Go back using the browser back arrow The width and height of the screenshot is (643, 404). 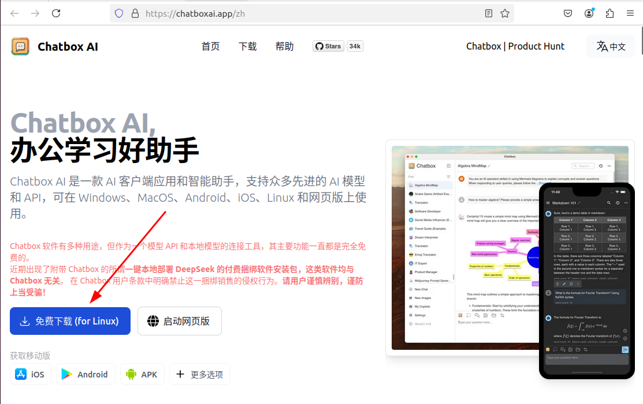tap(15, 13)
